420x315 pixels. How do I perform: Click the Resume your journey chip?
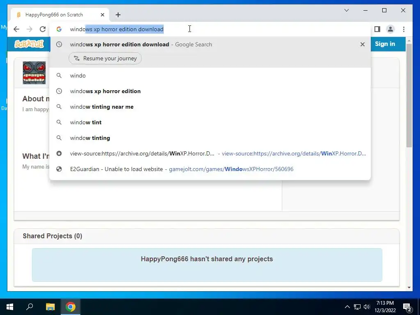click(105, 58)
